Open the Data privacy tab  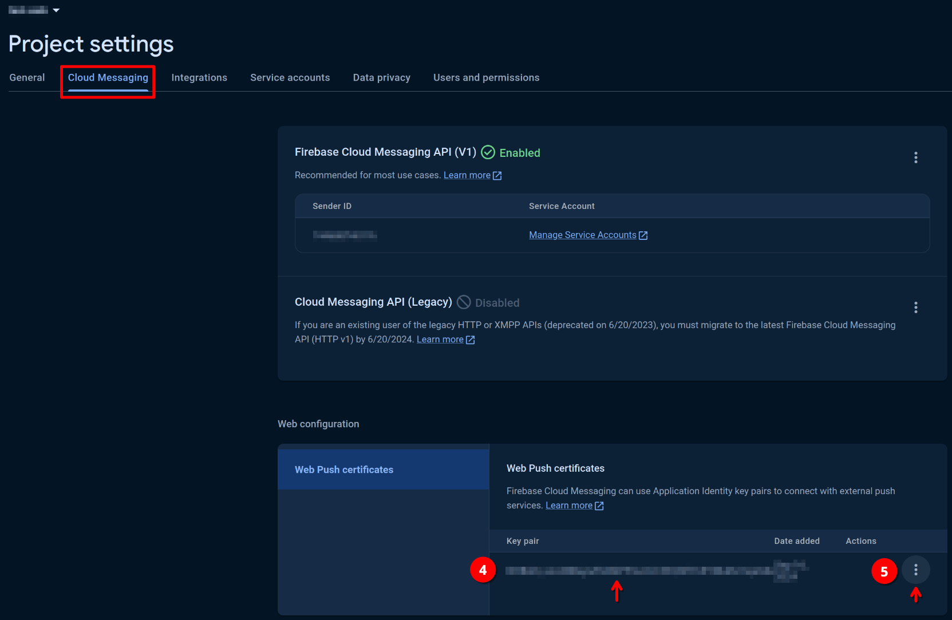click(382, 77)
